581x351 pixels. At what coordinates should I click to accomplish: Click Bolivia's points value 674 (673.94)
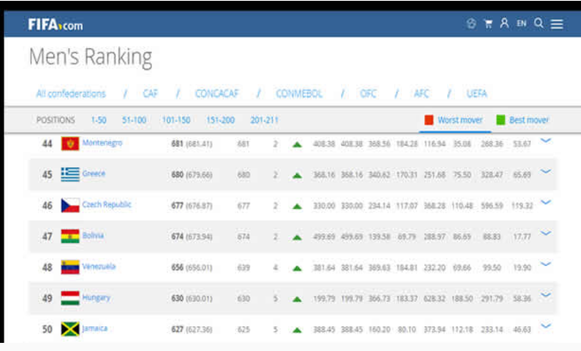click(192, 236)
